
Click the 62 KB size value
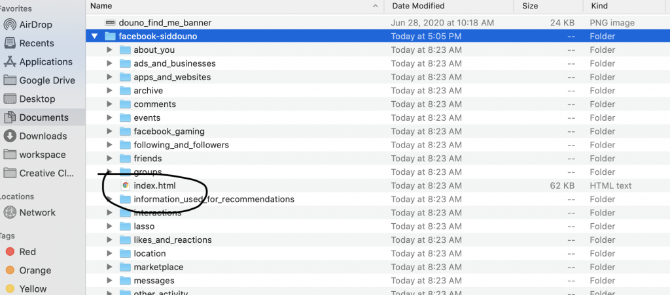point(562,185)
